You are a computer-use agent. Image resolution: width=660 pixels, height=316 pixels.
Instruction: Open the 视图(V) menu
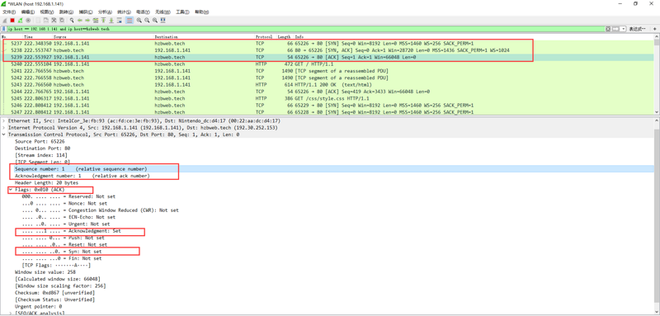47,12
